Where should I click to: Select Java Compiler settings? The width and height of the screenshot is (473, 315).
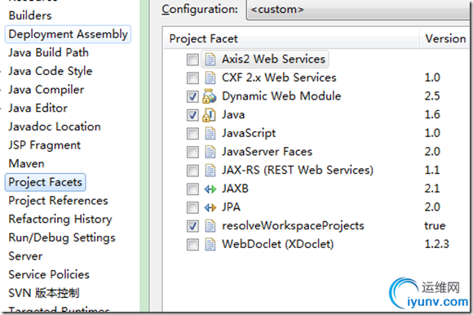46,90
